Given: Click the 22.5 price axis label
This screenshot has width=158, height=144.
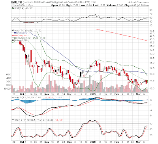Looking at the screenshot, I should [x=152, y=68].
